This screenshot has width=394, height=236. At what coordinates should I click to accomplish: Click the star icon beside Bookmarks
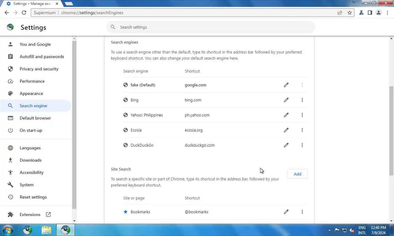(126, 212)
